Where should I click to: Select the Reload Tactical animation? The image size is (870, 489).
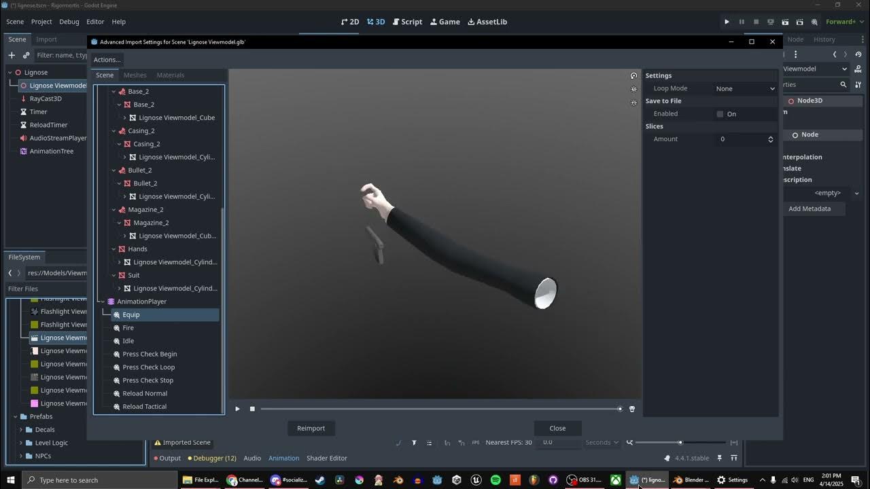click(145, 407)
